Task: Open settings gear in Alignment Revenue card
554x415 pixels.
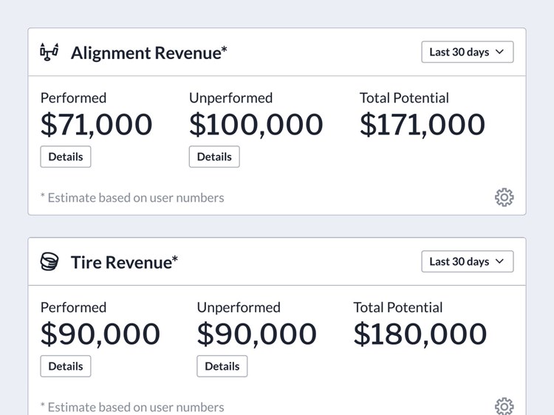Action: coord(504,197)
